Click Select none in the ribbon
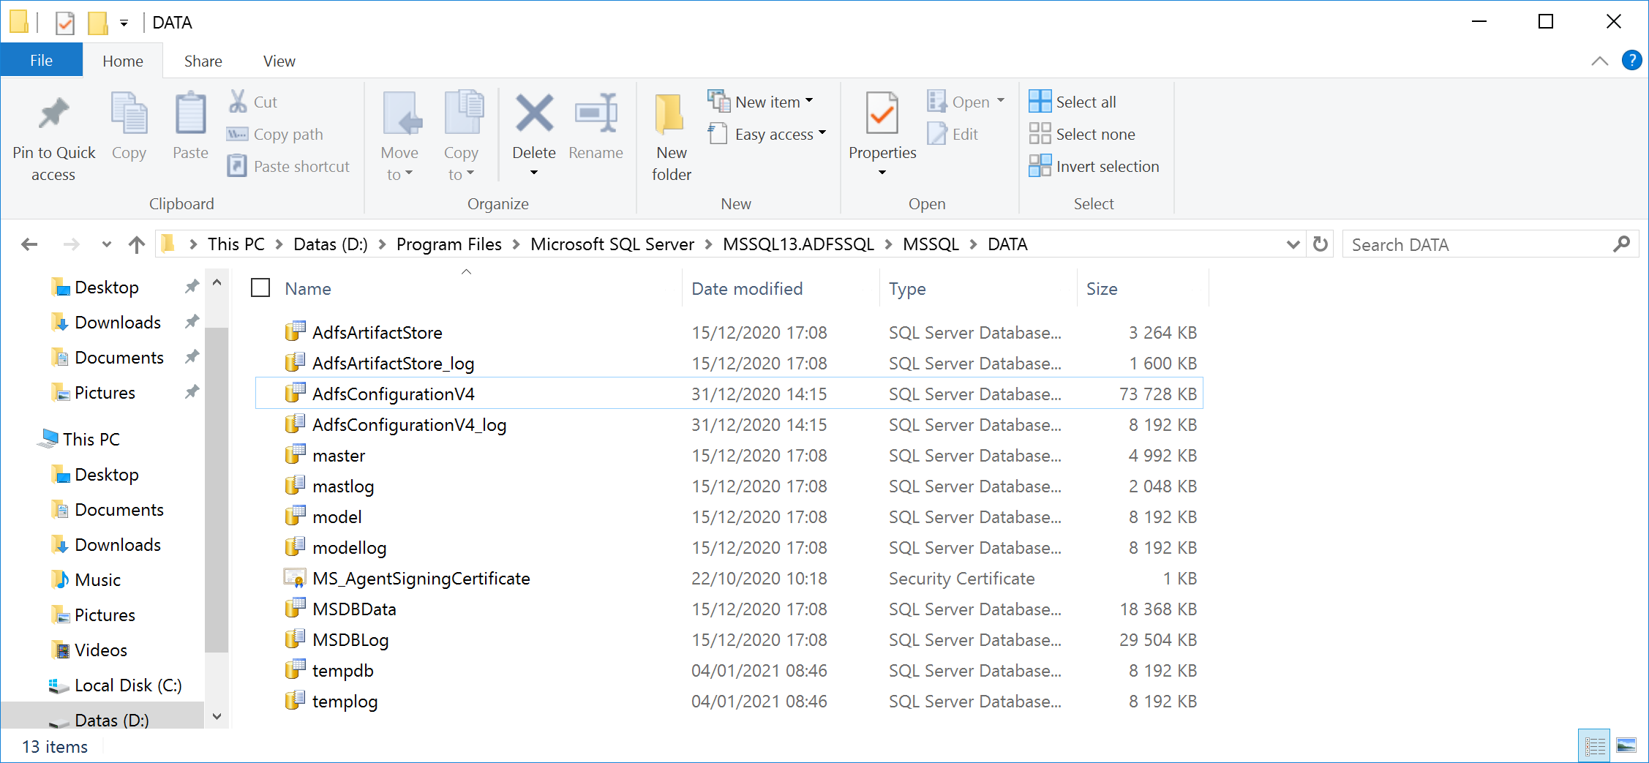 point(1082,134)
